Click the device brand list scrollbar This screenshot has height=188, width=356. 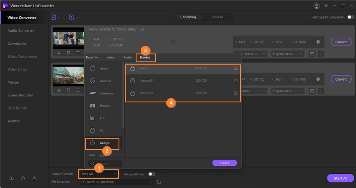pos(123,96)
